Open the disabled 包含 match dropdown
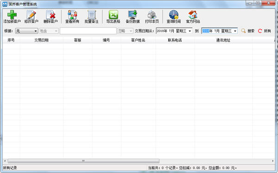 [49, 31]
